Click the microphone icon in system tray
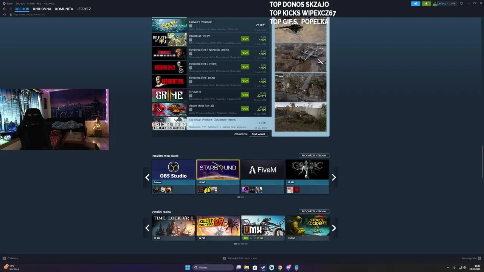The image size is (484, 272). [454, 267]
